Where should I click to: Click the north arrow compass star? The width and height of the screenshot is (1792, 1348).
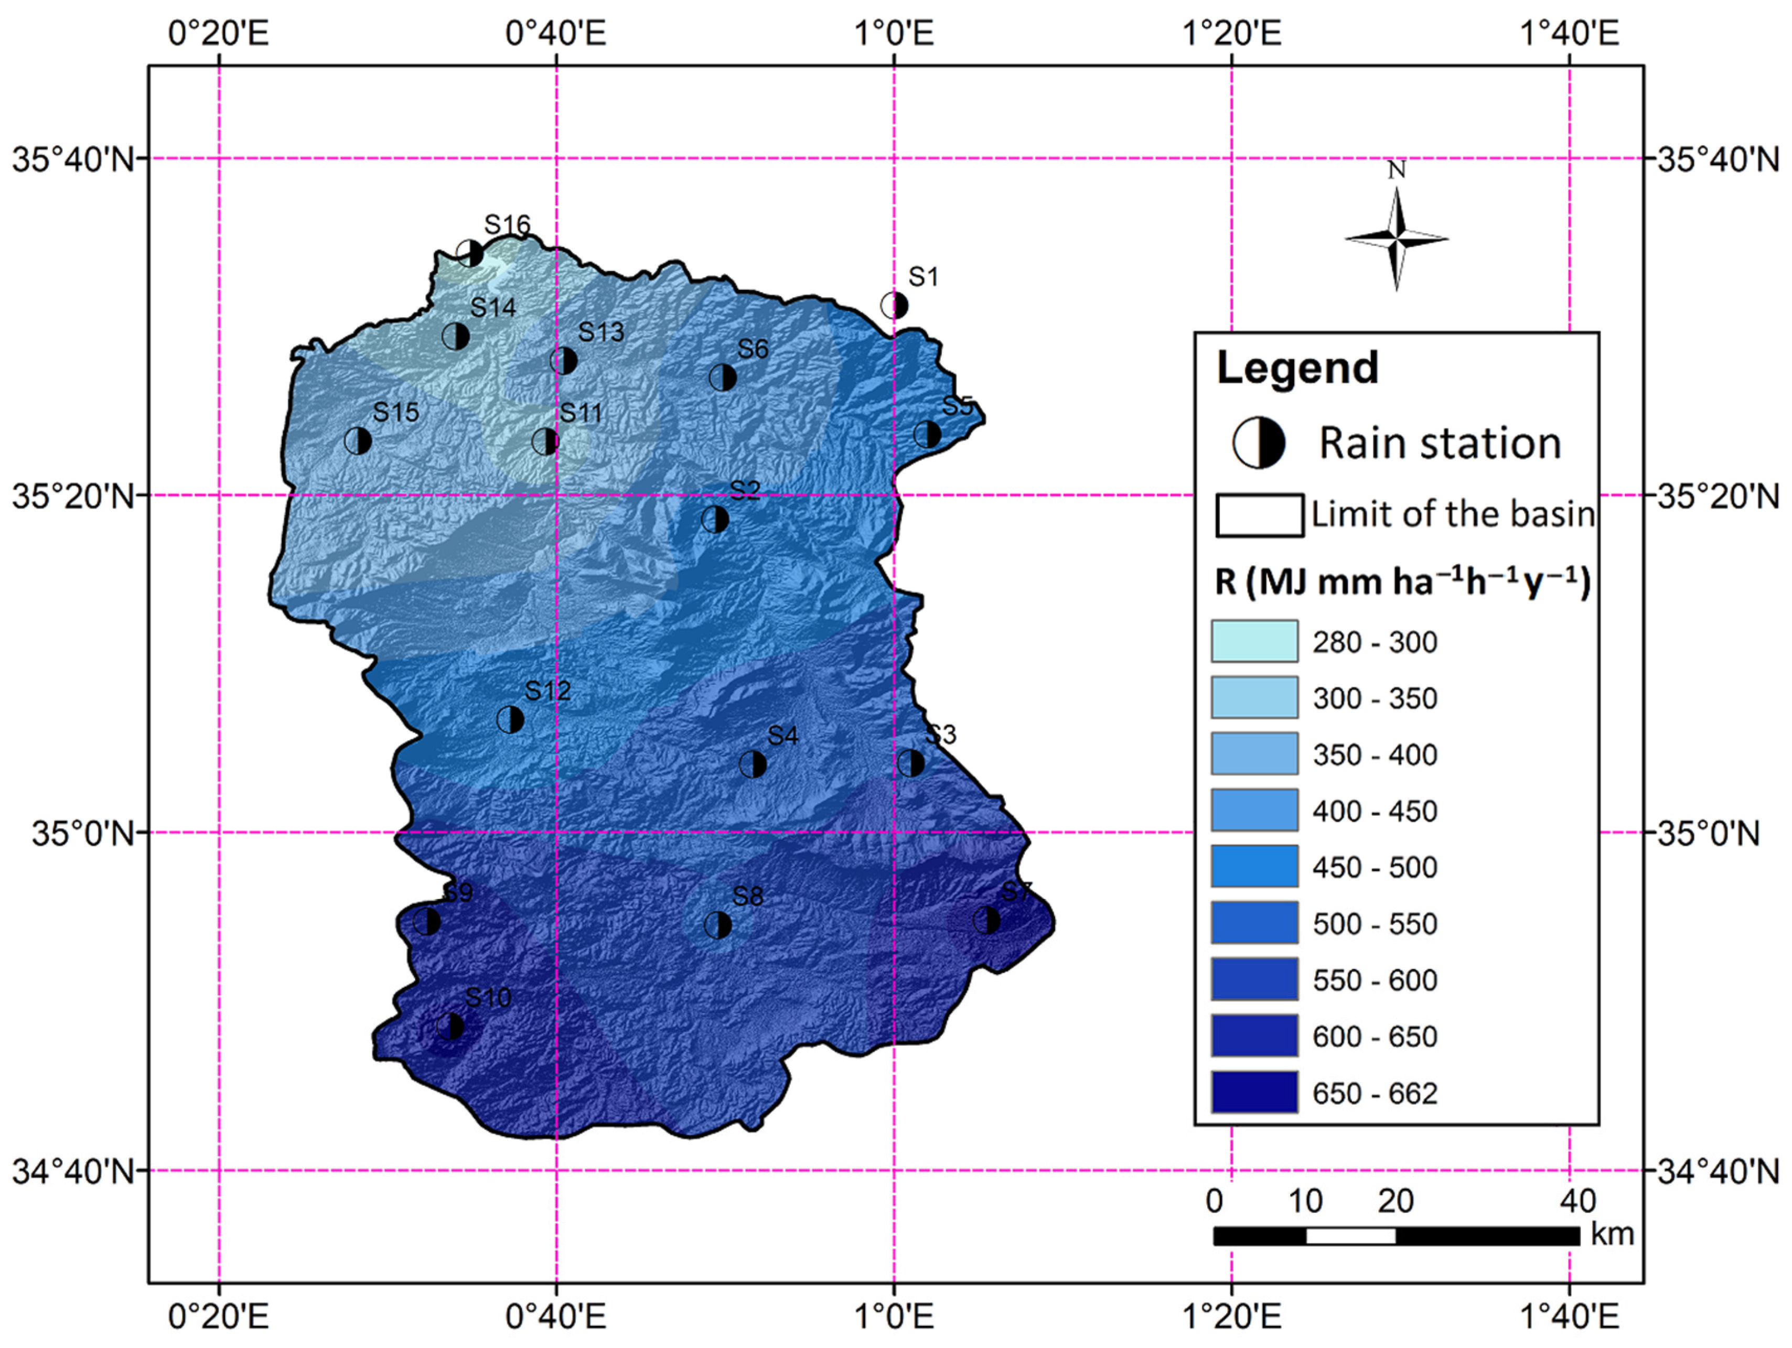pyautogui.click(x=1396, y=238)
